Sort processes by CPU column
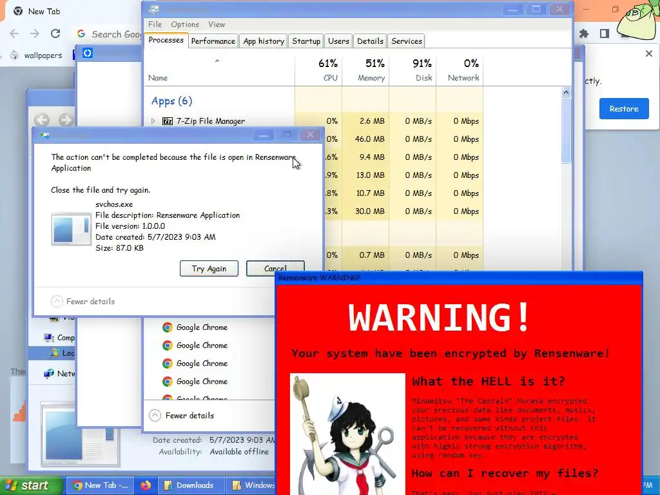Screen dimensions: 660x495 (318, 70)
